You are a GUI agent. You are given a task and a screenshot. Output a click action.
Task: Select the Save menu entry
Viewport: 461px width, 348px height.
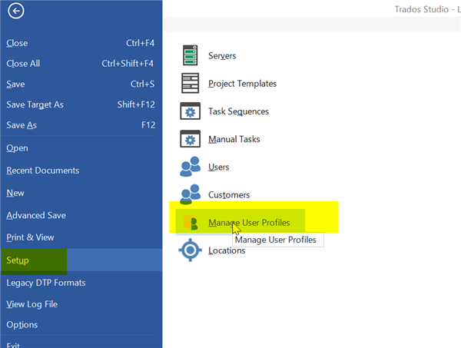(81, 84)
